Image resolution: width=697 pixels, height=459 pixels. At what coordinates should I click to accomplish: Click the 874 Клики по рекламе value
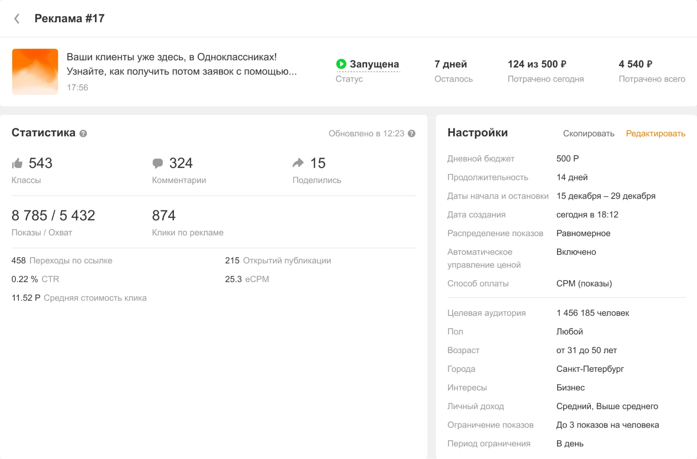click(x=164, y=216)
